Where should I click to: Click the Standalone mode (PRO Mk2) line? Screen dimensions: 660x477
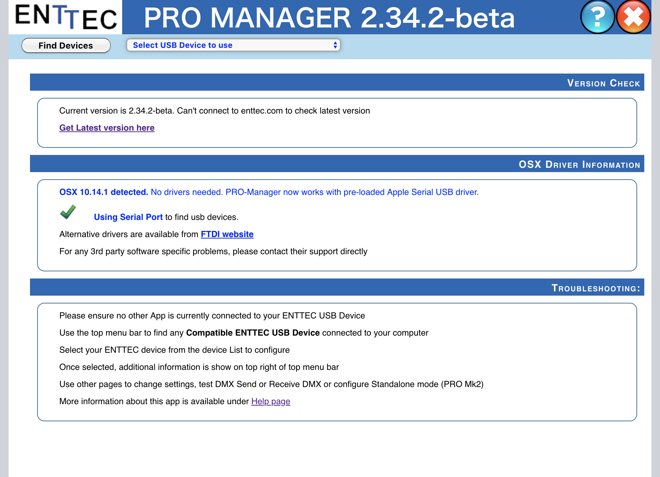pos(271,384)
